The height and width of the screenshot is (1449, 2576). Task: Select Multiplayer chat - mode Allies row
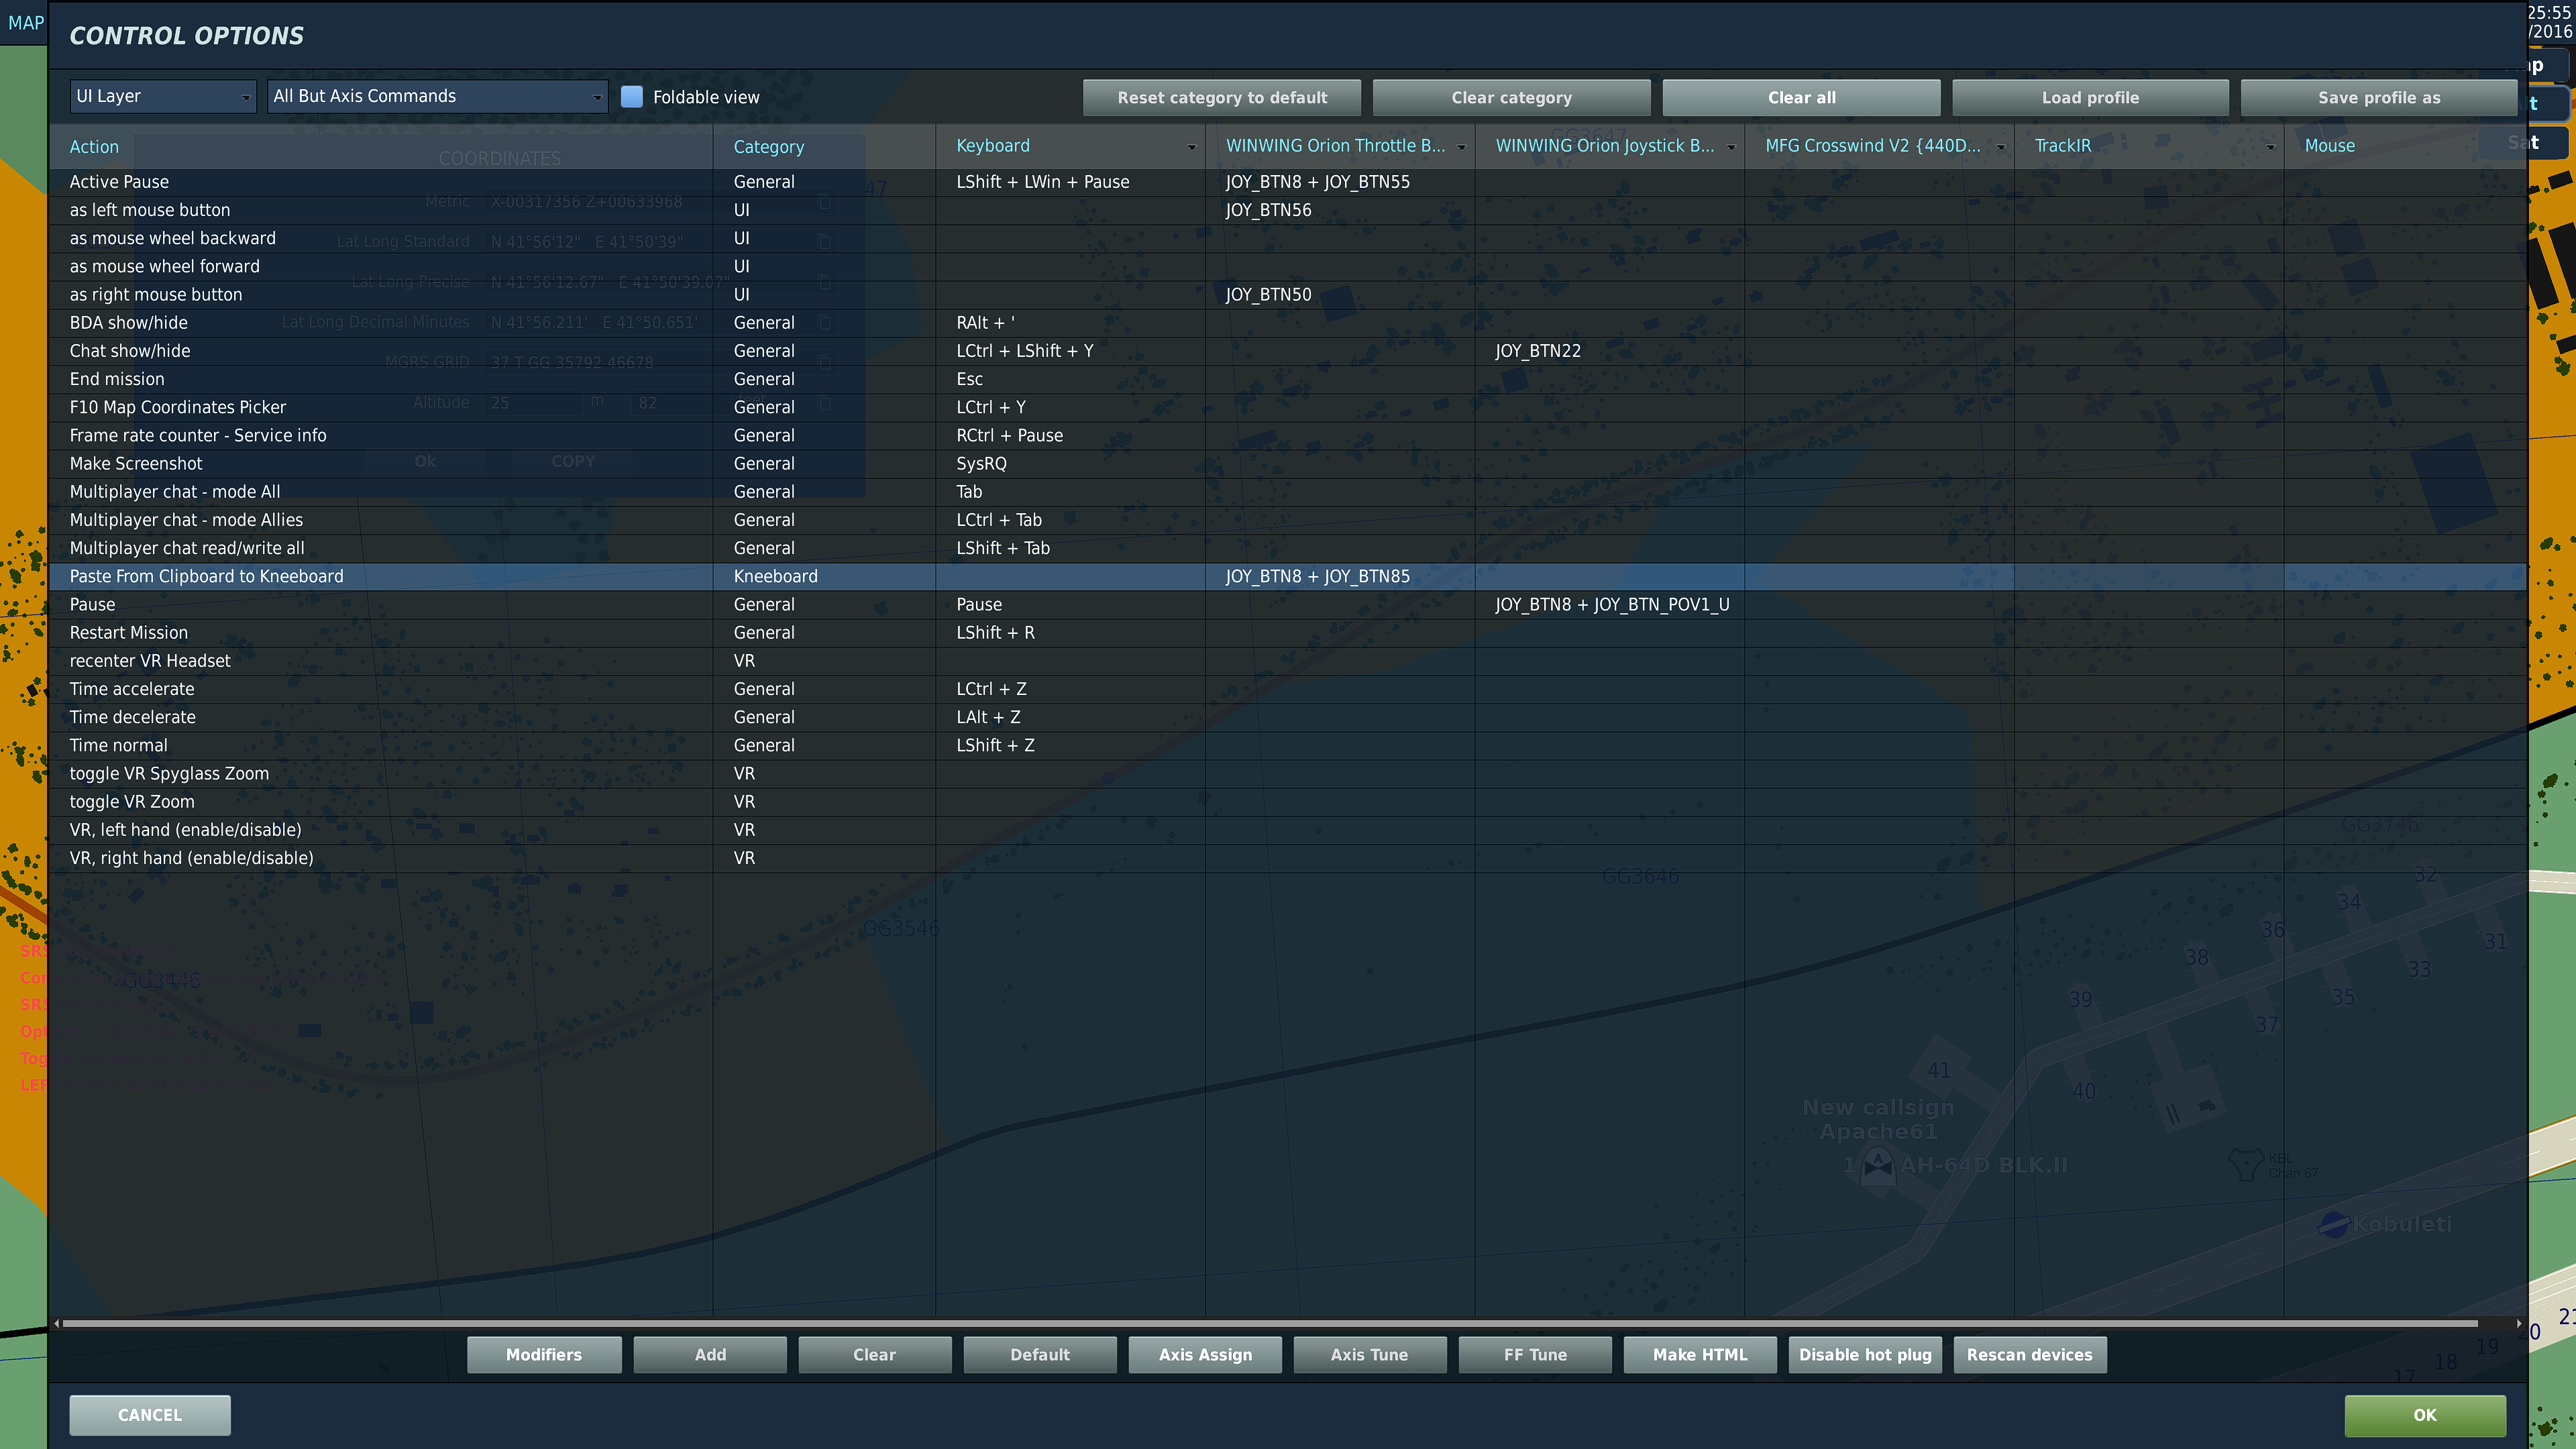pos(1288,520)
